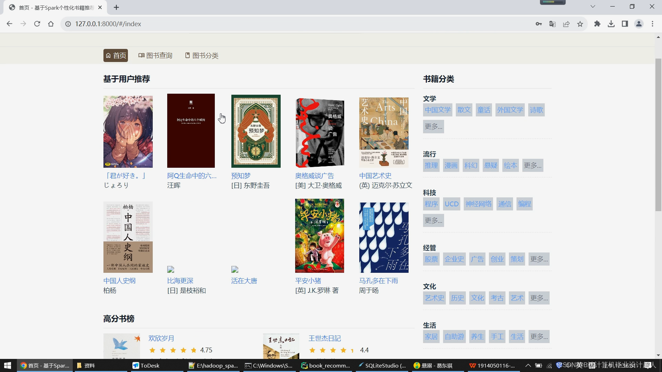Open 首页 navigation tab
The height and width of the screenshot is (372, 662).
pos(116,55)
